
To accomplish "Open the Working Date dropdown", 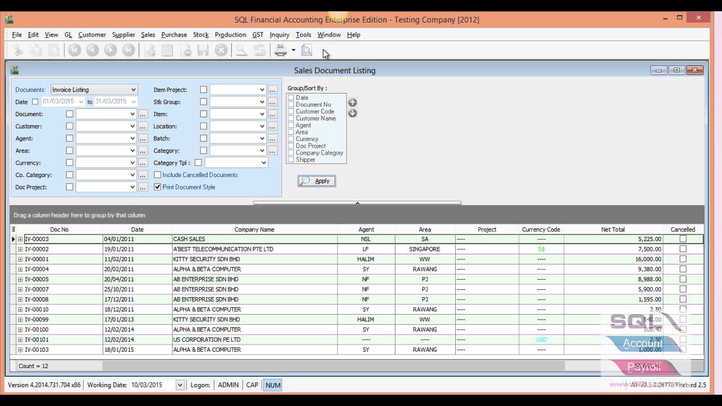I will coord(180,385).
